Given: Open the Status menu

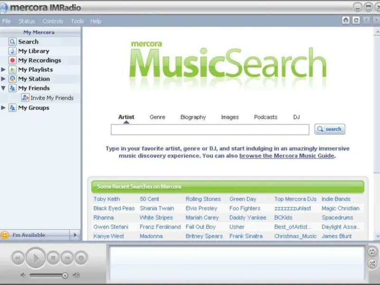Looking at the screenshot, I should 27,21.
